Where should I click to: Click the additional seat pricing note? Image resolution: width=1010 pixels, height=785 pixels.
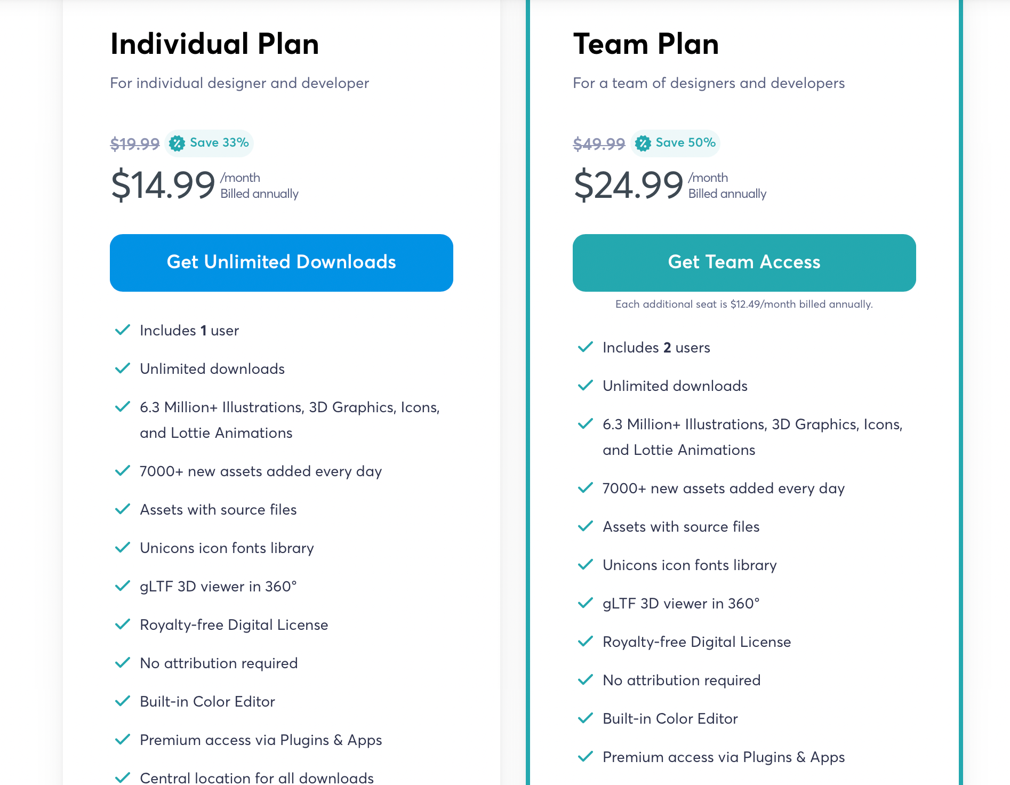coord(744,304)
